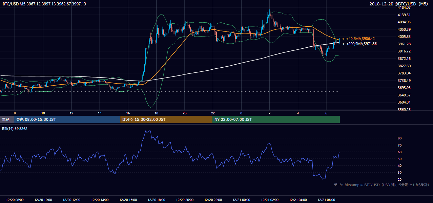Click price axis value 4005.83
Screen dimensions: 433x203
click(404, 37)
